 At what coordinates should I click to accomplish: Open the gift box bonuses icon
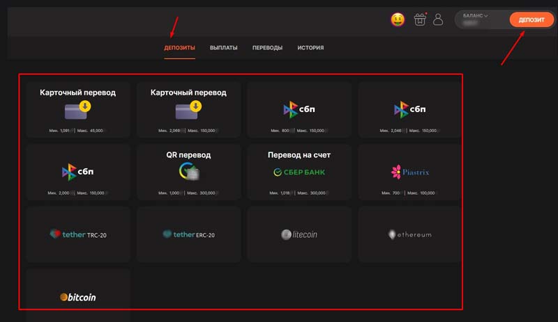point(420,20)
